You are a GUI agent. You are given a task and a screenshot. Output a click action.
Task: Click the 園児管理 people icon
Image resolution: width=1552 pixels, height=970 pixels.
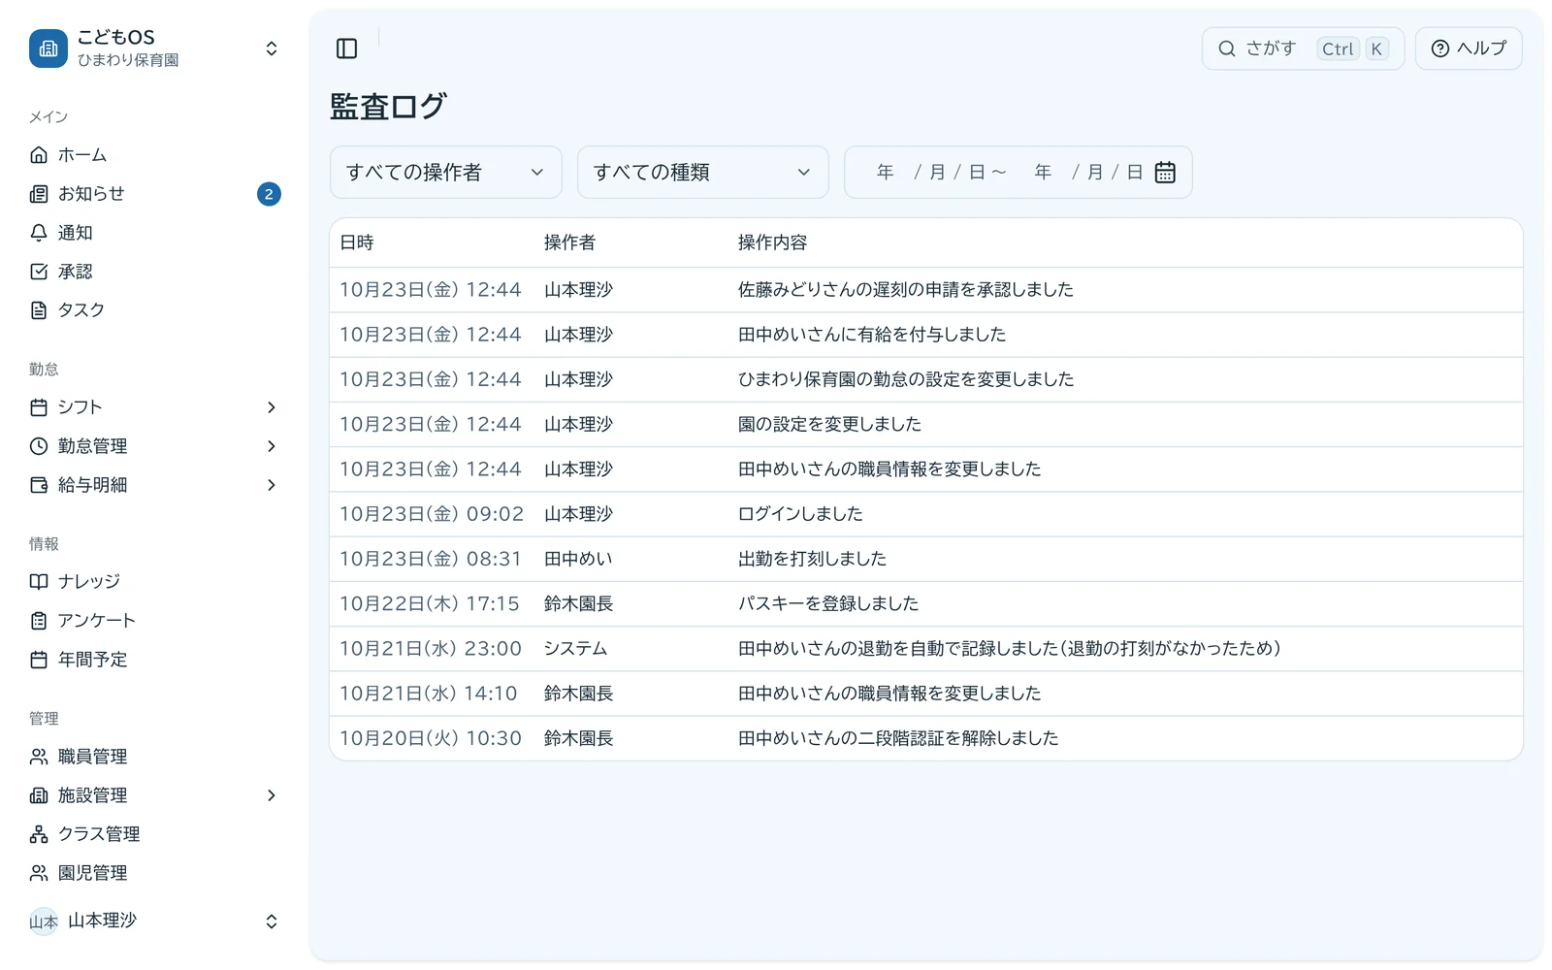[39, 873]
